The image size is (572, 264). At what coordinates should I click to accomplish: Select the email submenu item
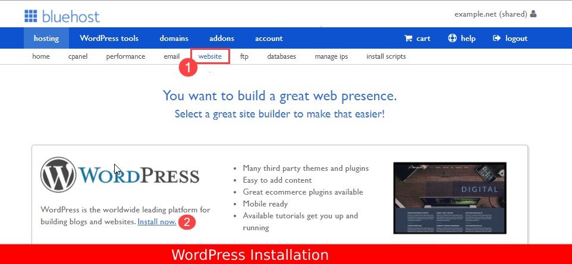171,56
